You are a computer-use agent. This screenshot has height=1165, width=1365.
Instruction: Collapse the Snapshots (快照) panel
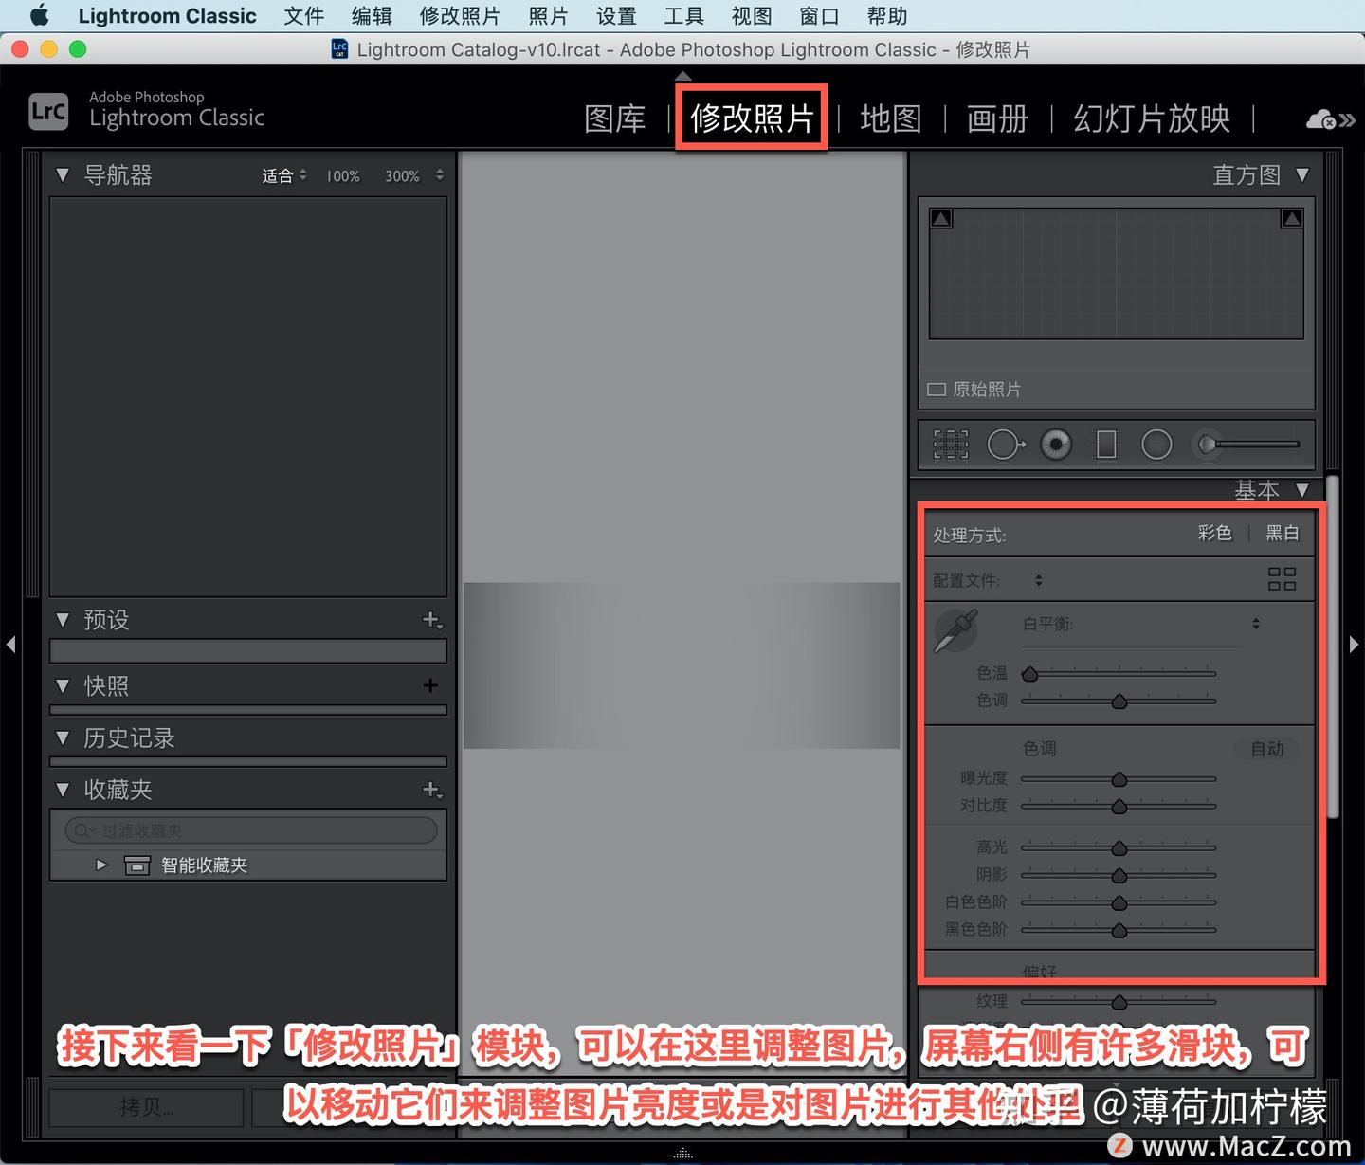(63, 685)
